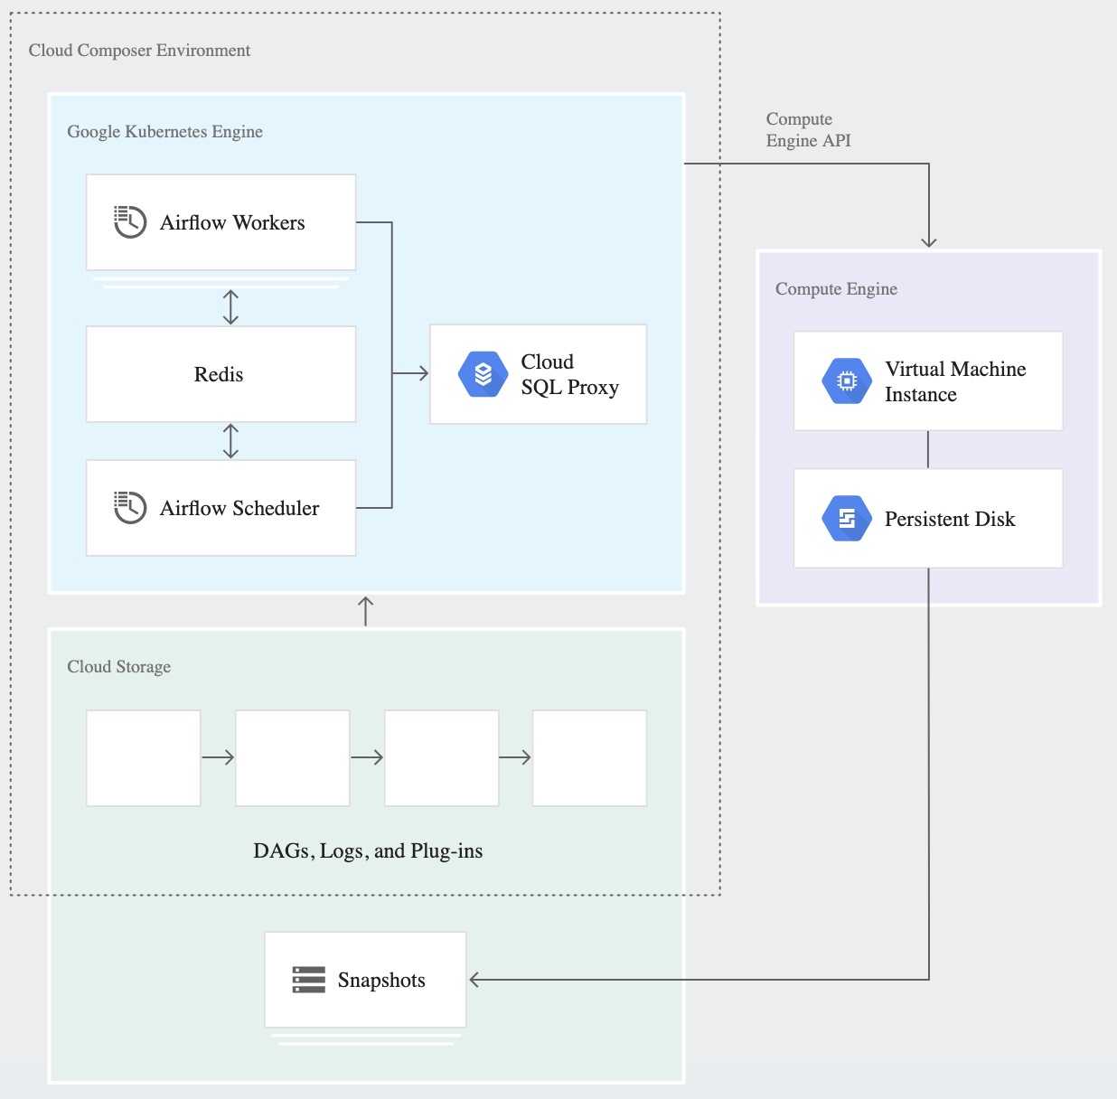
Task: Click the Compute Engine API label
Action: tap(808, 129)
